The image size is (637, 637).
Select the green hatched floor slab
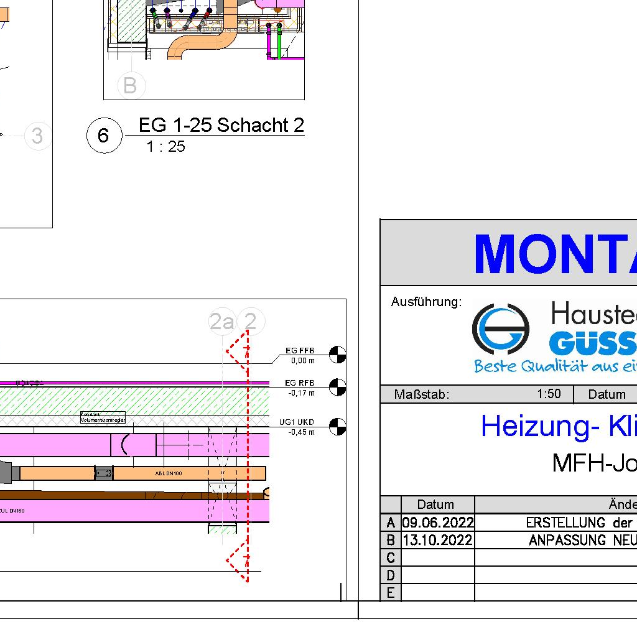coord(124,401)
